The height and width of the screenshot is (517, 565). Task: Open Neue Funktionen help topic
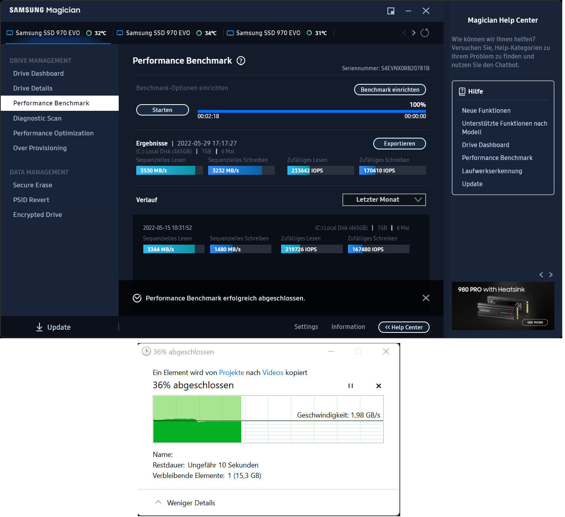coord(486,110)
